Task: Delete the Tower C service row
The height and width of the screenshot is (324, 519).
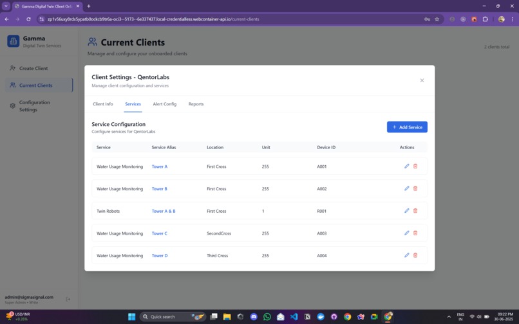Action: 415,233
